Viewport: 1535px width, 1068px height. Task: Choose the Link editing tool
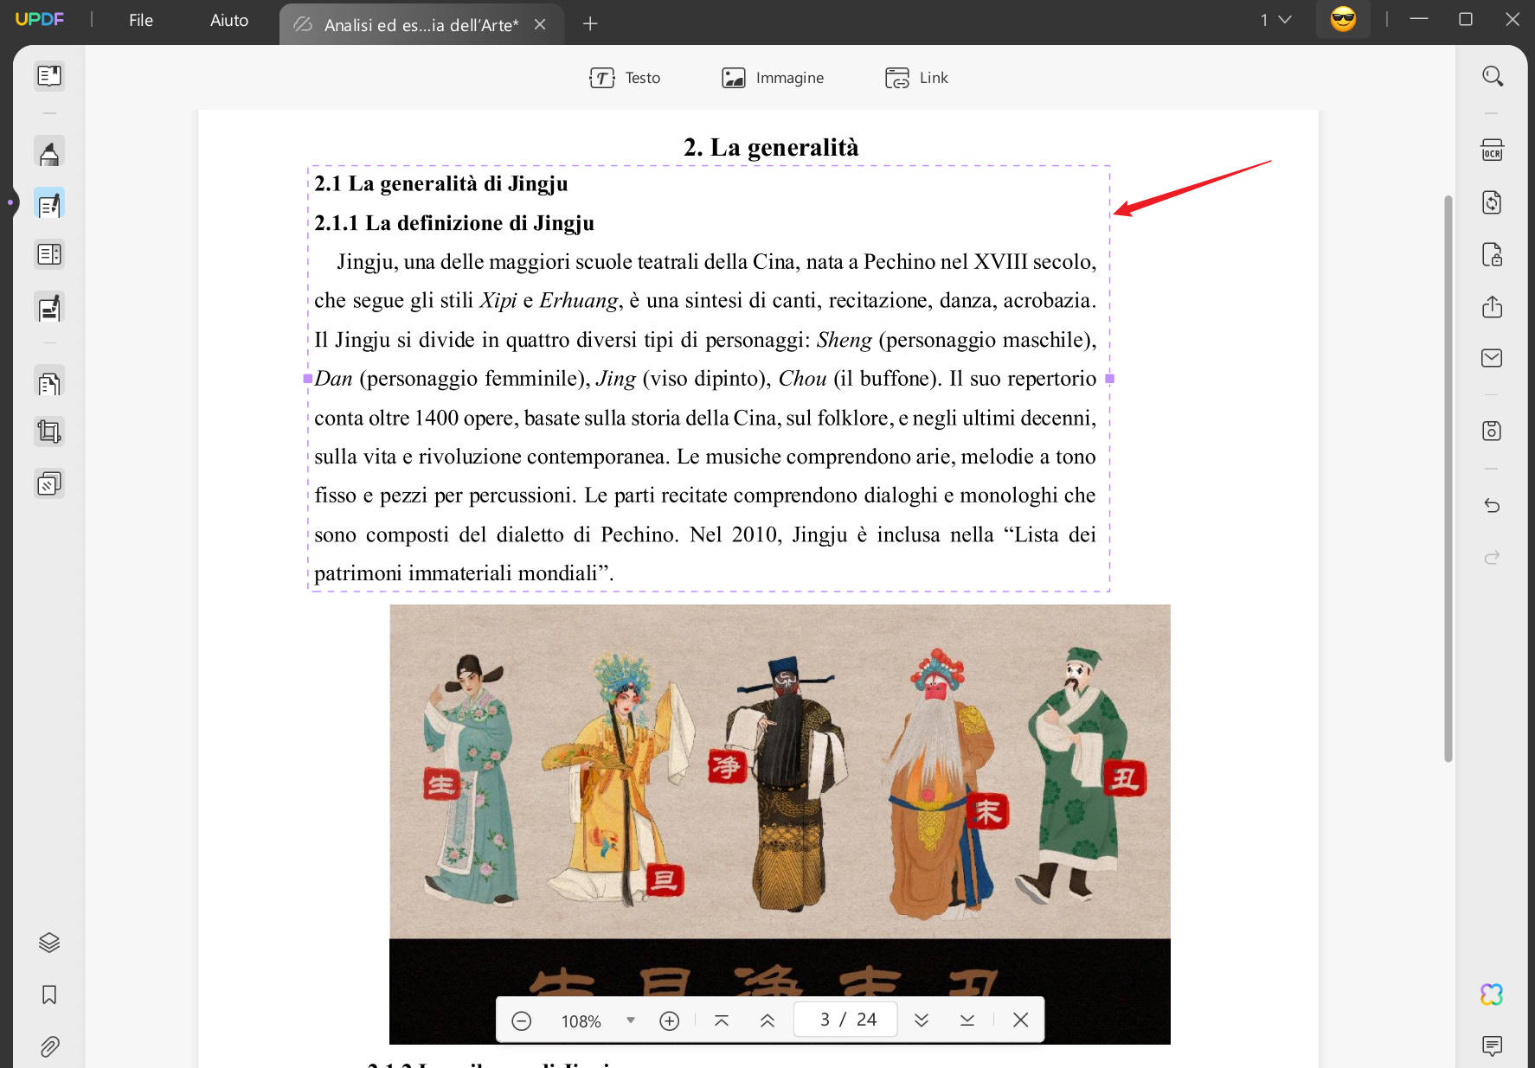[916, 78]
